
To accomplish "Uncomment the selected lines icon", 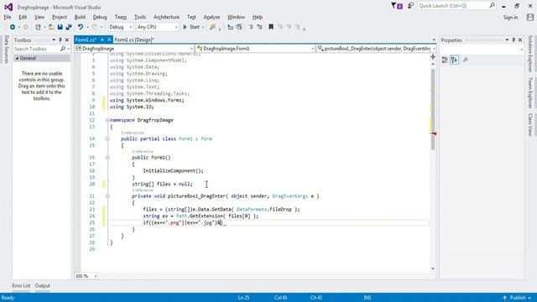I will pyautogui.click(x=259, y=27).
